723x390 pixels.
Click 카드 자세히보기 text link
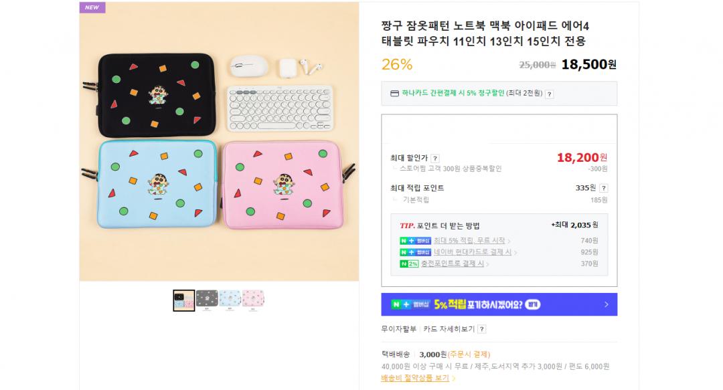point(449,329)
